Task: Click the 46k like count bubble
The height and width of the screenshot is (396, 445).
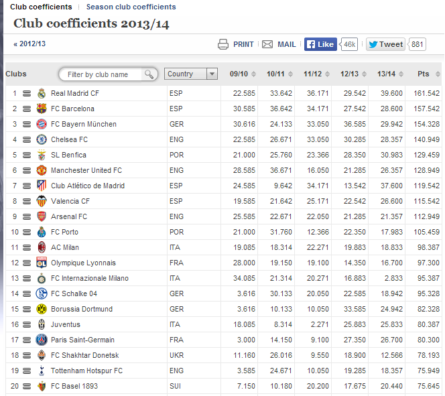Action: [349, 44]
